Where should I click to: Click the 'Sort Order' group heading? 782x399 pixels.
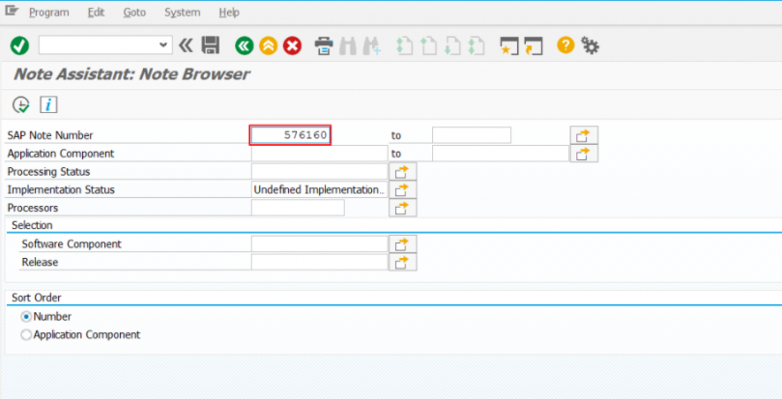[x=37, y=298]
